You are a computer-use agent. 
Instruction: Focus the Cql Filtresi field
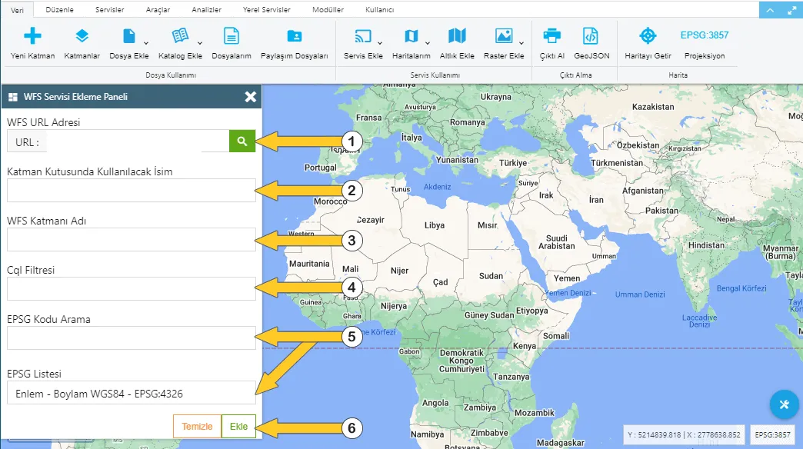point(131,288)
